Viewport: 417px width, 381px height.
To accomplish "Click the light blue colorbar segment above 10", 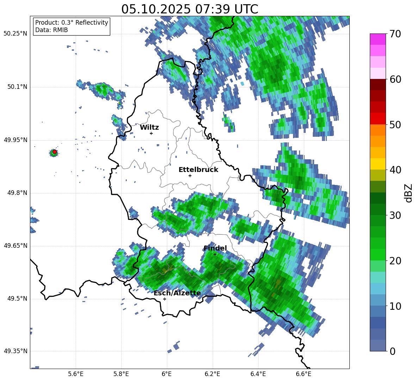I will pyautogui.click(x=378, y=300).
